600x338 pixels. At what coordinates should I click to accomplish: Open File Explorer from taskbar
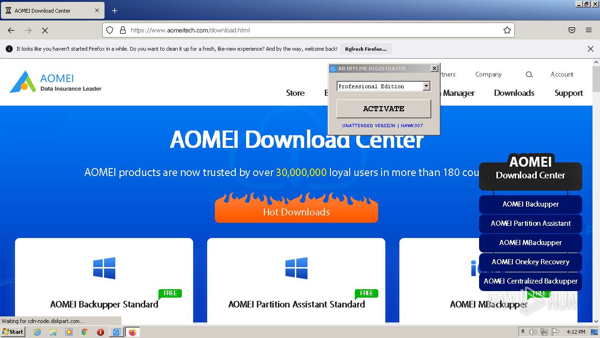pyautogui.click(x=53, y=332)
